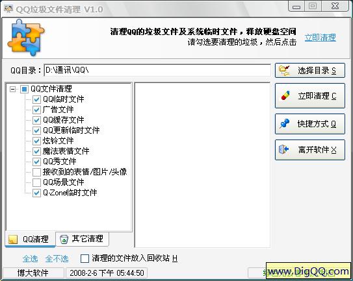Click the recycle bin icon on 其它清理 tab
The height and width of the screenshot is (281, 353).
[x=64, y=239]
